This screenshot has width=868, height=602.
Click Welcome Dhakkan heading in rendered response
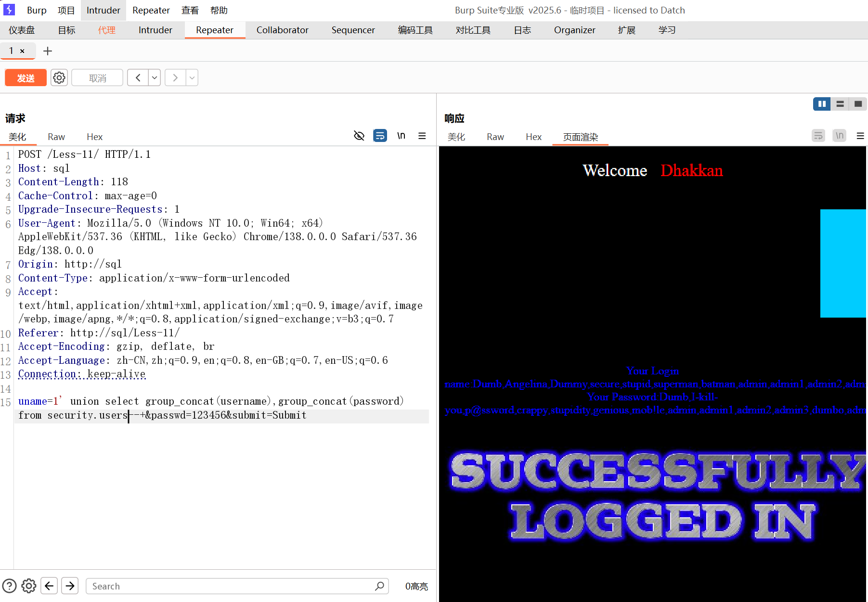[x=652, y=170]
